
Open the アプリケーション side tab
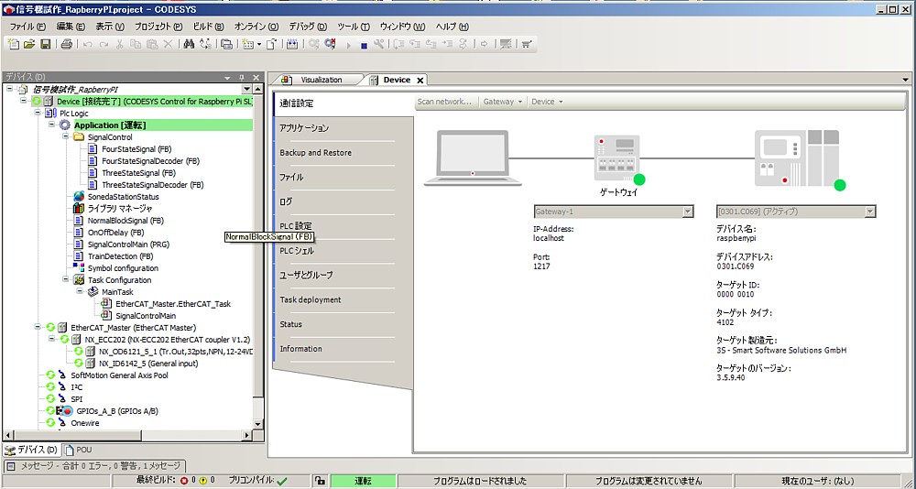[x=304, y=128]
